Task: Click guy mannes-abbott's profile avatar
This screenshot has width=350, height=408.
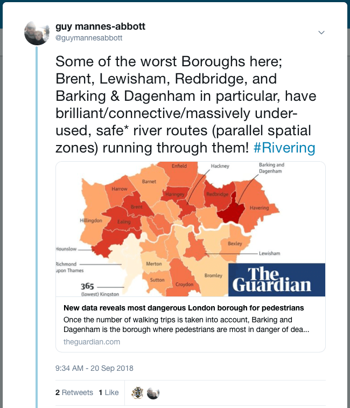Action: [x=37, y=32]
